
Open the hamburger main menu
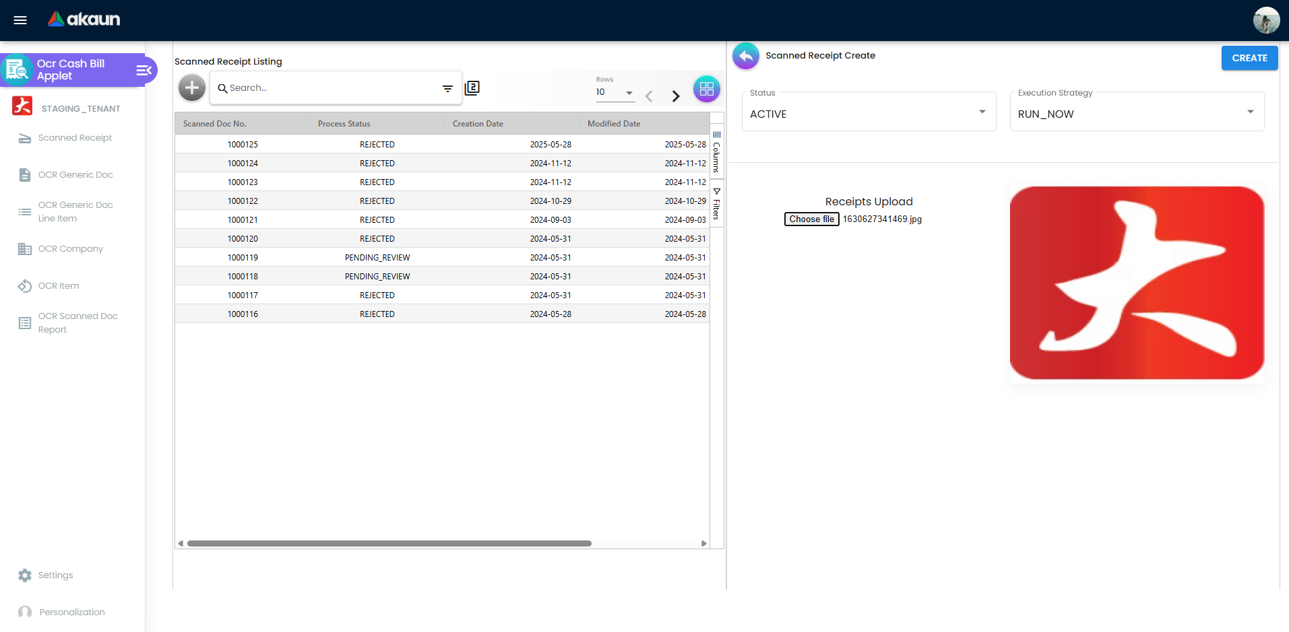click(20, 20)
